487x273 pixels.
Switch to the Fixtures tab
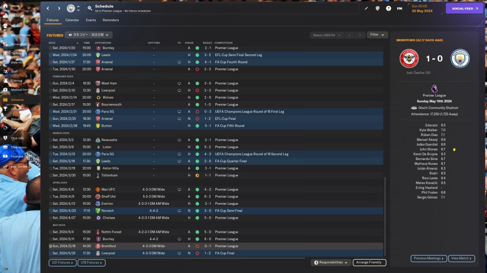tap(53, 20)
